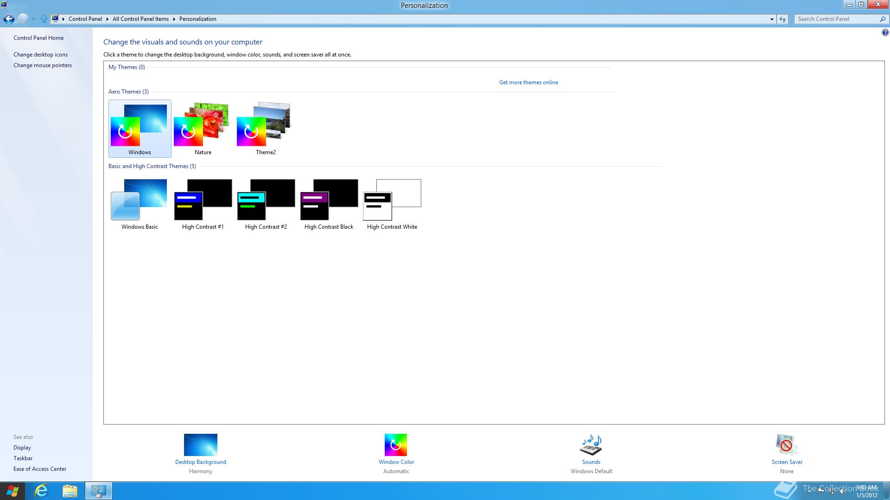
Task: Open File Explorer from taskbar
Action: click(70, 491)
